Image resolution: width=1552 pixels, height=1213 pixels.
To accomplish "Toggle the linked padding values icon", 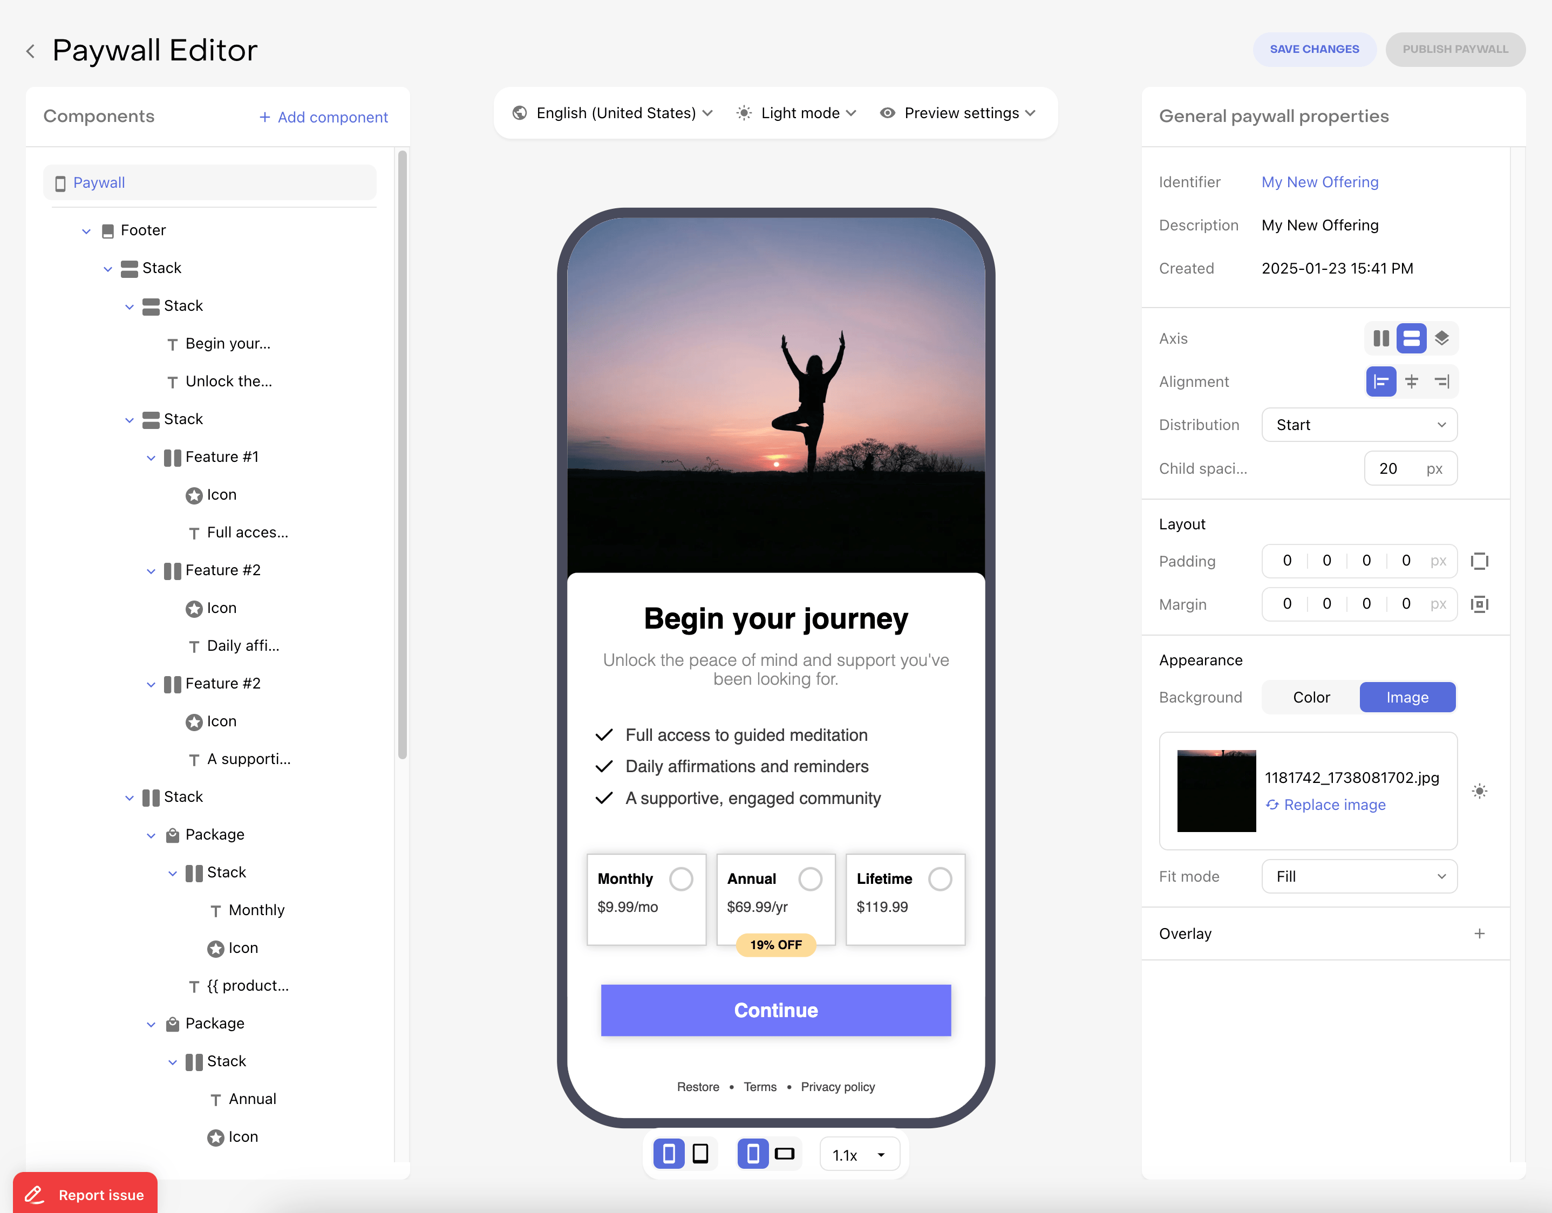I will [1481, 561].
